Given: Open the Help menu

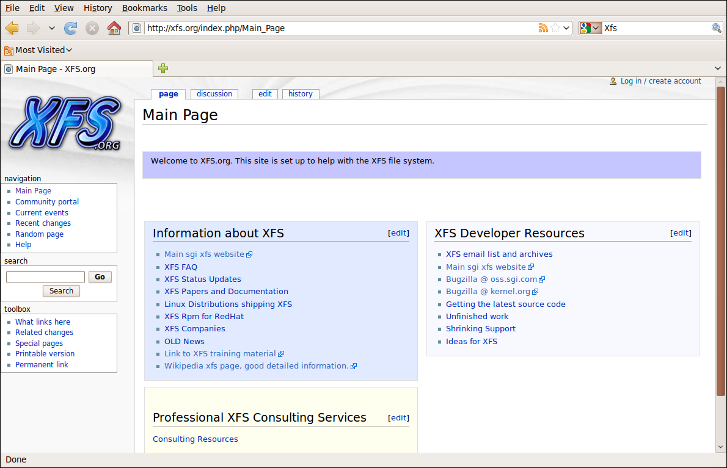Looking at the screenshot, I should [216, 8].
